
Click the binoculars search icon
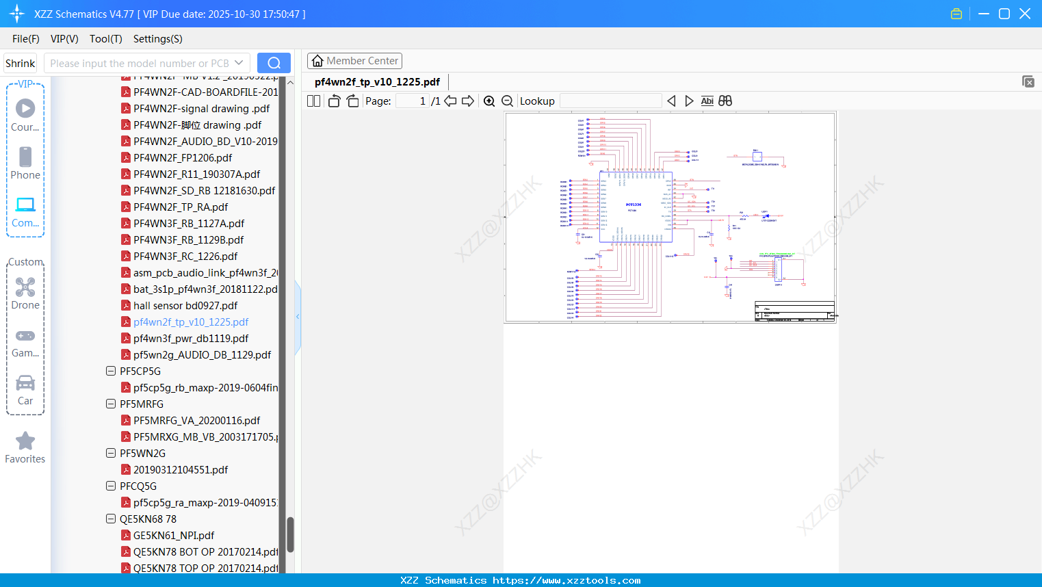click(725, 101)
